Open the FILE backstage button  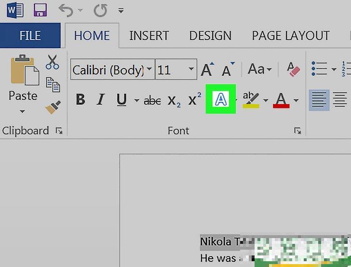30,36
